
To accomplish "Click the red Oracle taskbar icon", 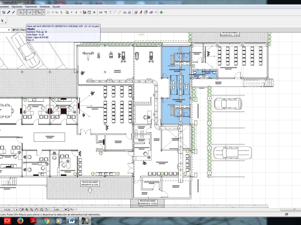I will click(x=7, y=221).
